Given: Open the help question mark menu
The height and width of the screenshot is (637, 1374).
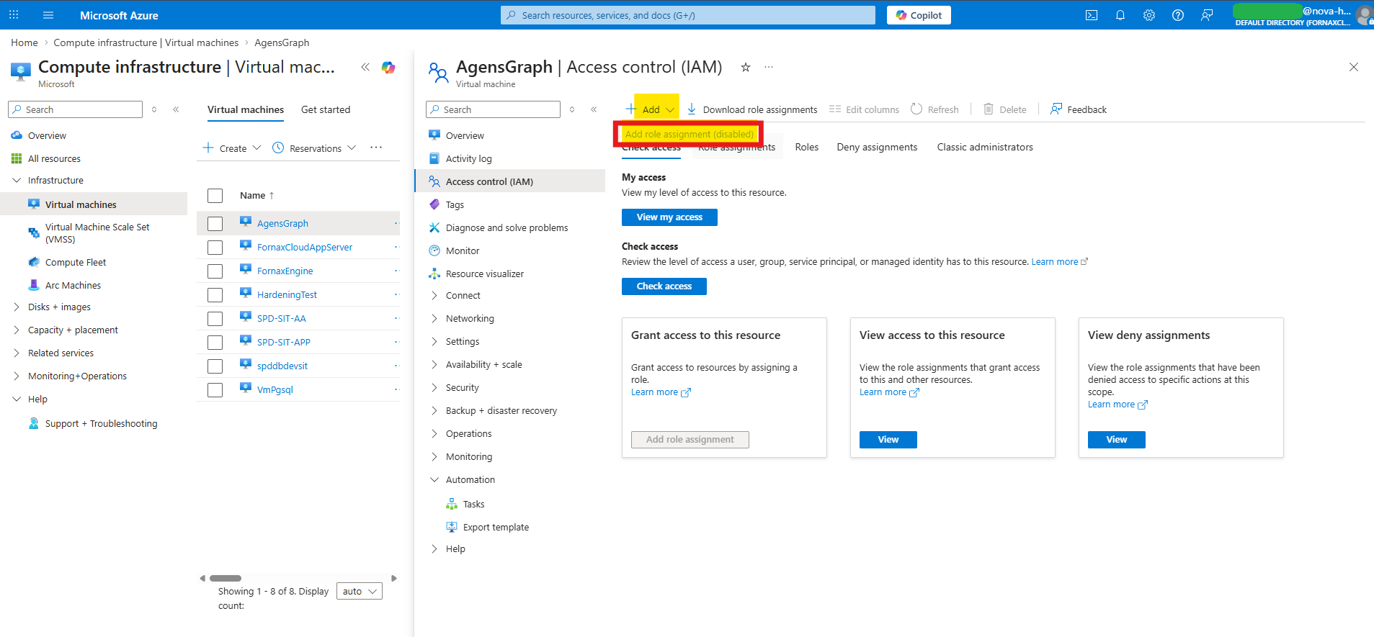Looking at the screenshot, I should 1178,15.
